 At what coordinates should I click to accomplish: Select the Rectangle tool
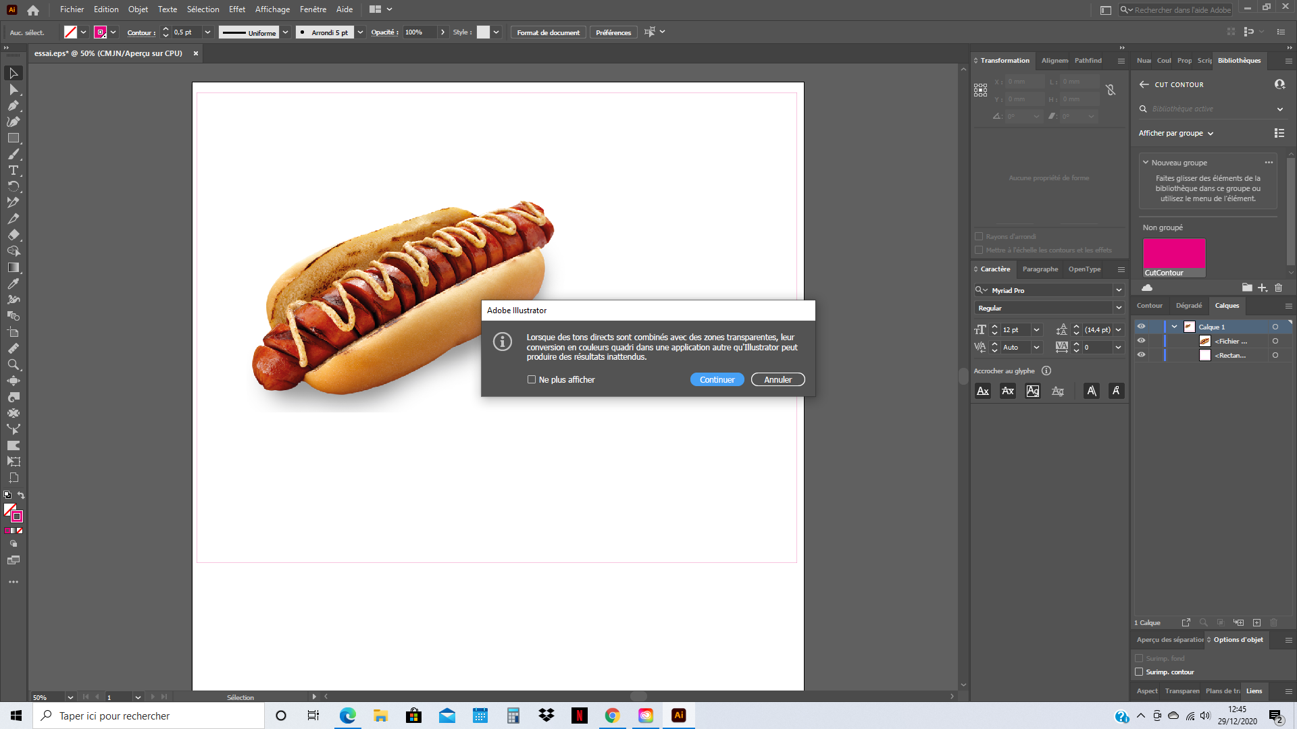coord(14,138)
